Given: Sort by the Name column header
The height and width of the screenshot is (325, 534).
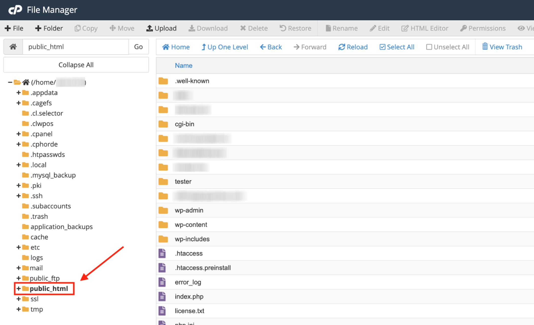Looking at the screenshot, I should coord(184,66).
